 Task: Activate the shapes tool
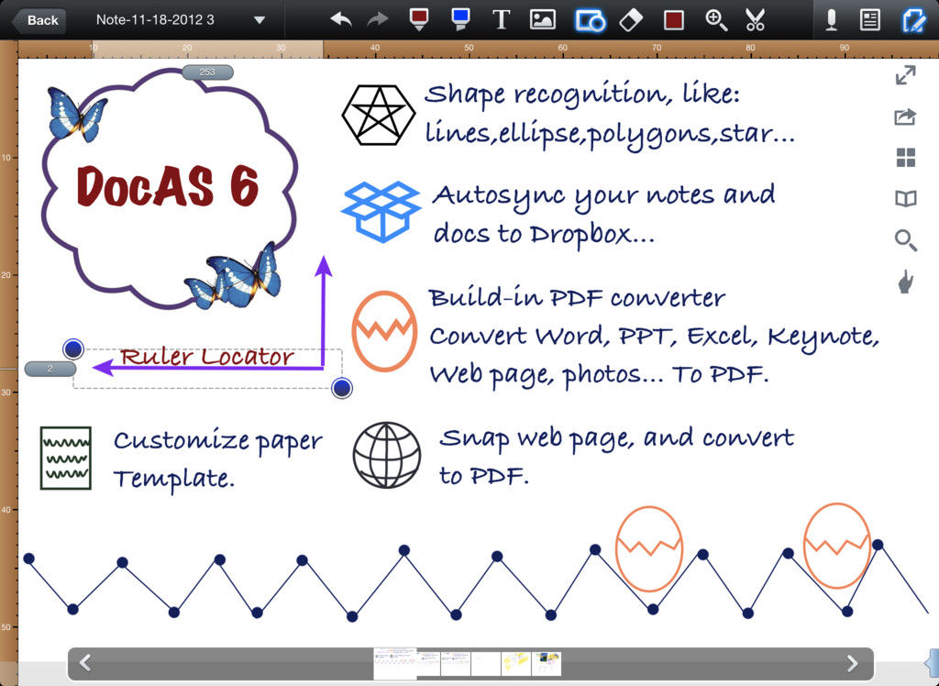[x=590, y=20]
